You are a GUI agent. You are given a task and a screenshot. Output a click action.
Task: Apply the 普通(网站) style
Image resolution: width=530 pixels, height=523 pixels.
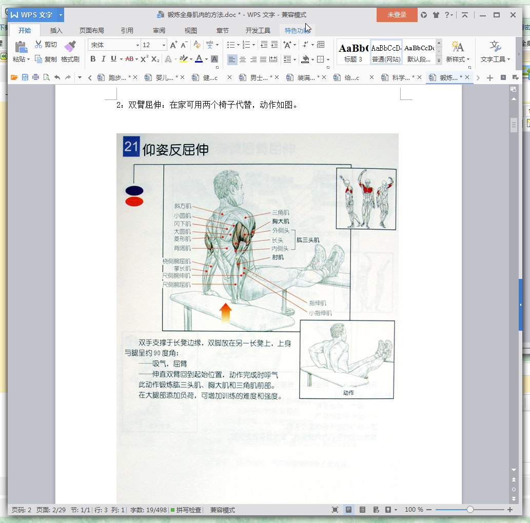tap(386, 53)
